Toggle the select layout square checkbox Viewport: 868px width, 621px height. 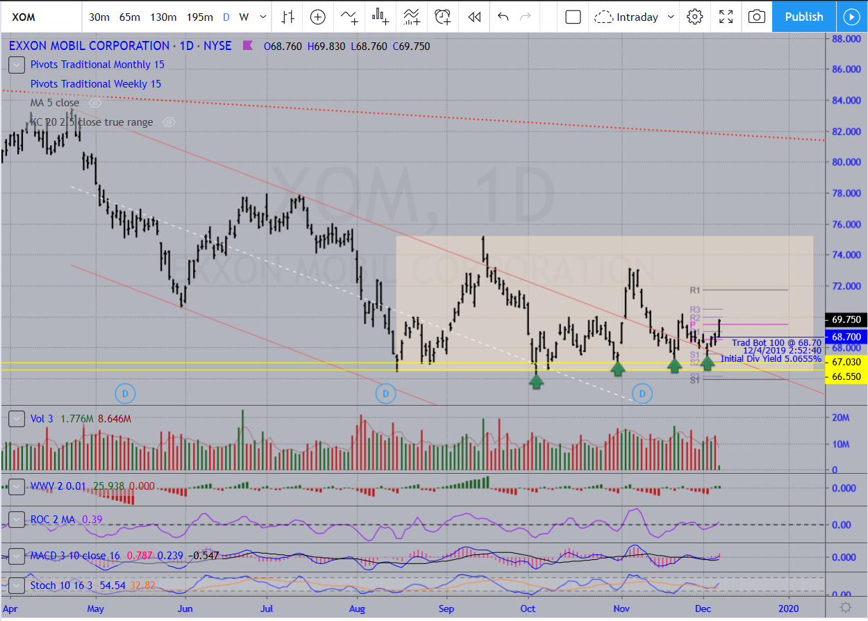(x=573, y=17)
